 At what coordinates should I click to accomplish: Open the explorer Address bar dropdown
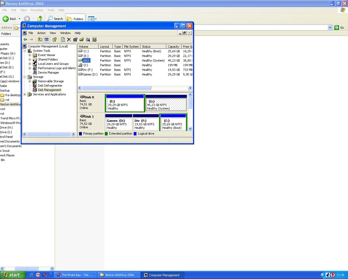(x=330, y=28)
